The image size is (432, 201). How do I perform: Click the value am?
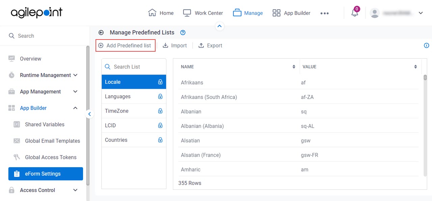coord(304,170)
